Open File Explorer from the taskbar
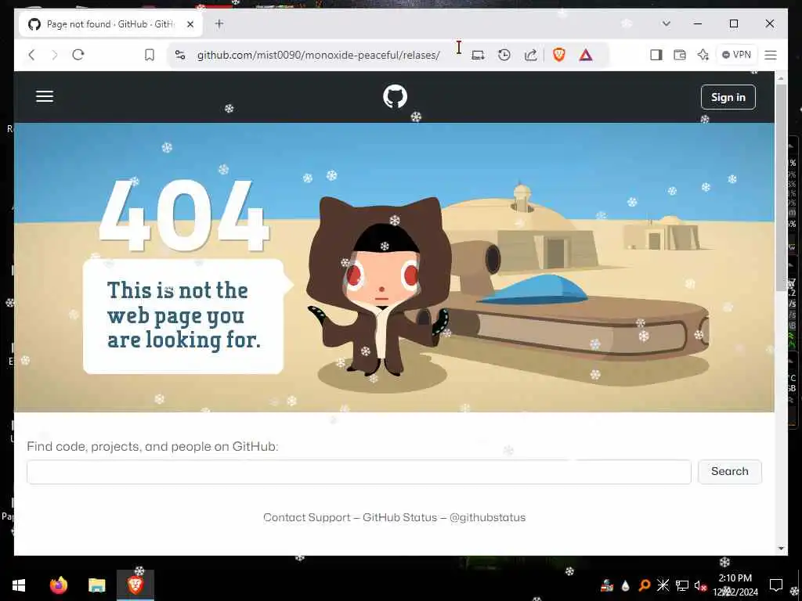The image size is (802, 601). tap(96, 585)
